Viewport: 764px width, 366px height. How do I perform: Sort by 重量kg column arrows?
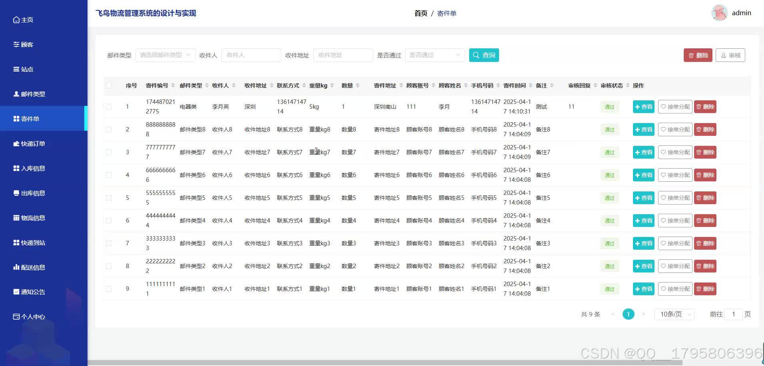click(x=332, y=86)
